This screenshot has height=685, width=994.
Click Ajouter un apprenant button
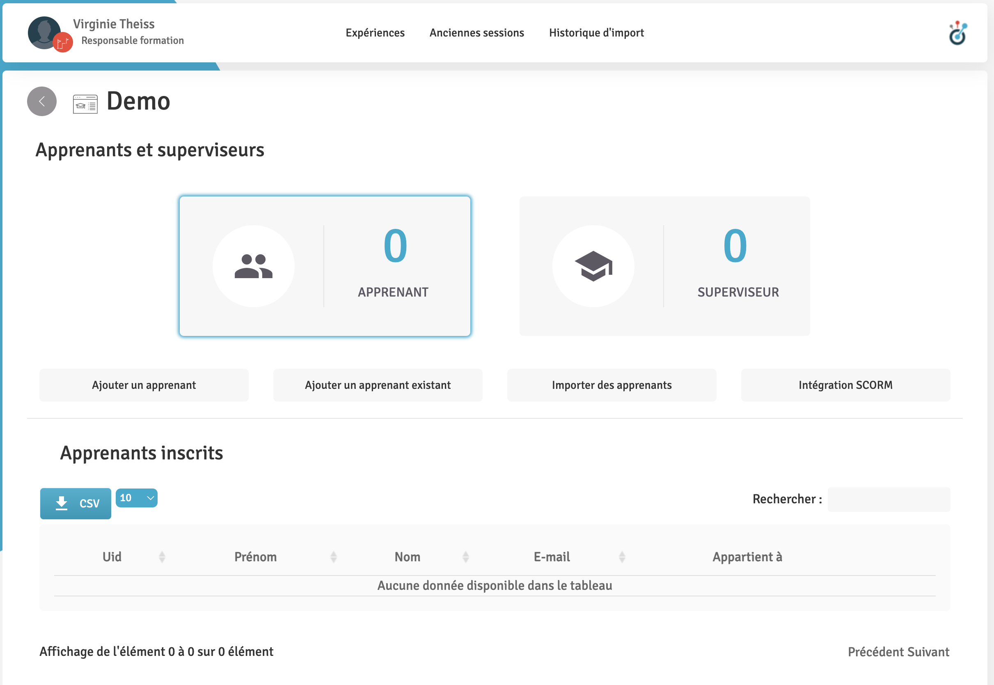(x=144, y=385)
